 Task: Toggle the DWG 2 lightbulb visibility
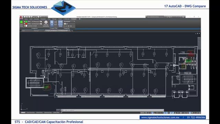click(24, 24)
